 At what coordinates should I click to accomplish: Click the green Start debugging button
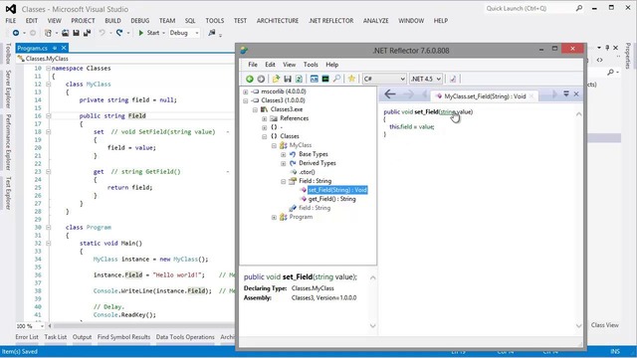[148, 33]
